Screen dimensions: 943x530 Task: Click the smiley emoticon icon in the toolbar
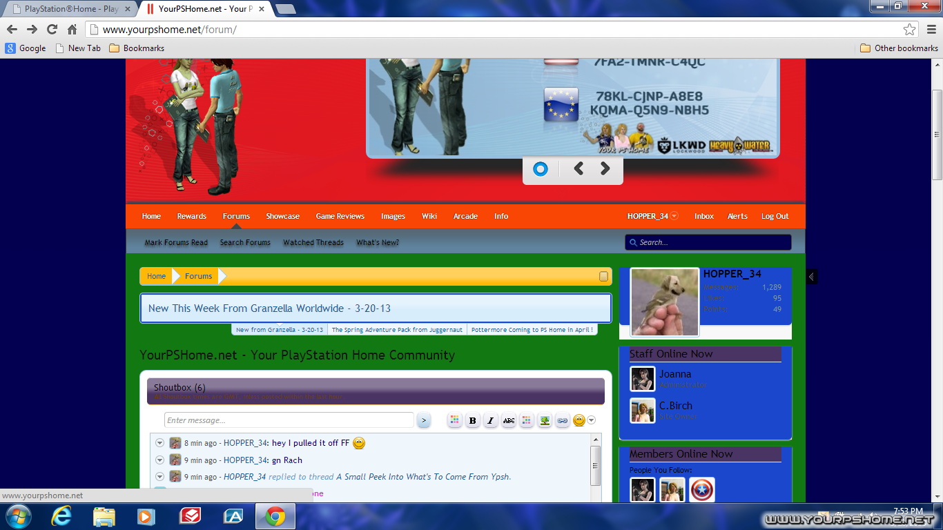click(579, 420)
